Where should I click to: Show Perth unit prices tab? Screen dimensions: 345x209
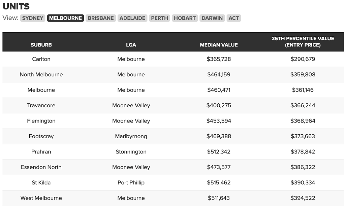click(x=159, y=18)
